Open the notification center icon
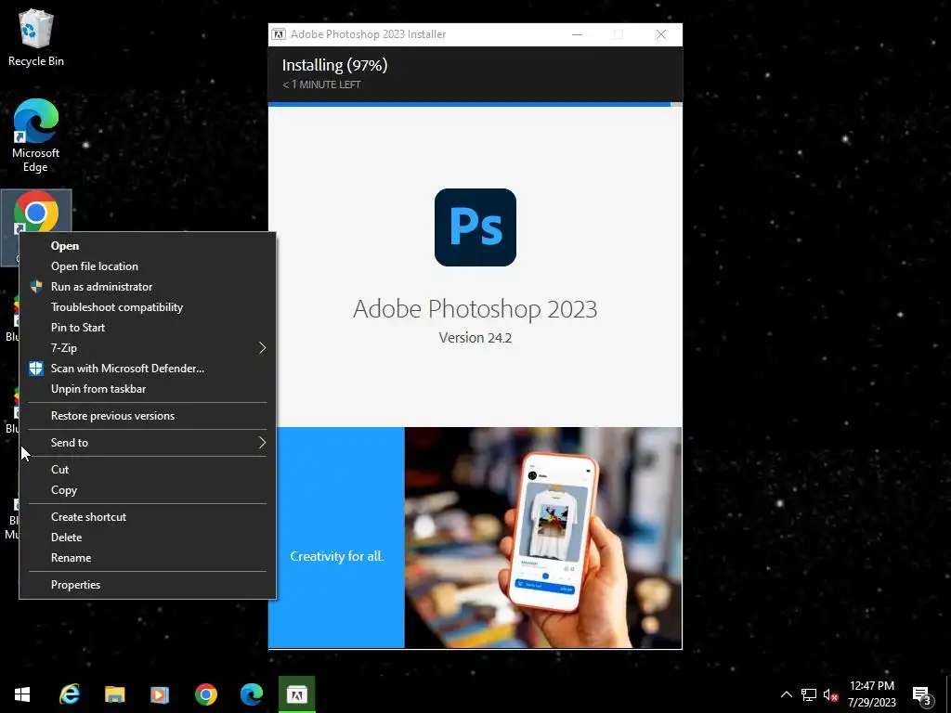Image resolution: width=951 pixels, height=713 pixels. tap(922, 695)
